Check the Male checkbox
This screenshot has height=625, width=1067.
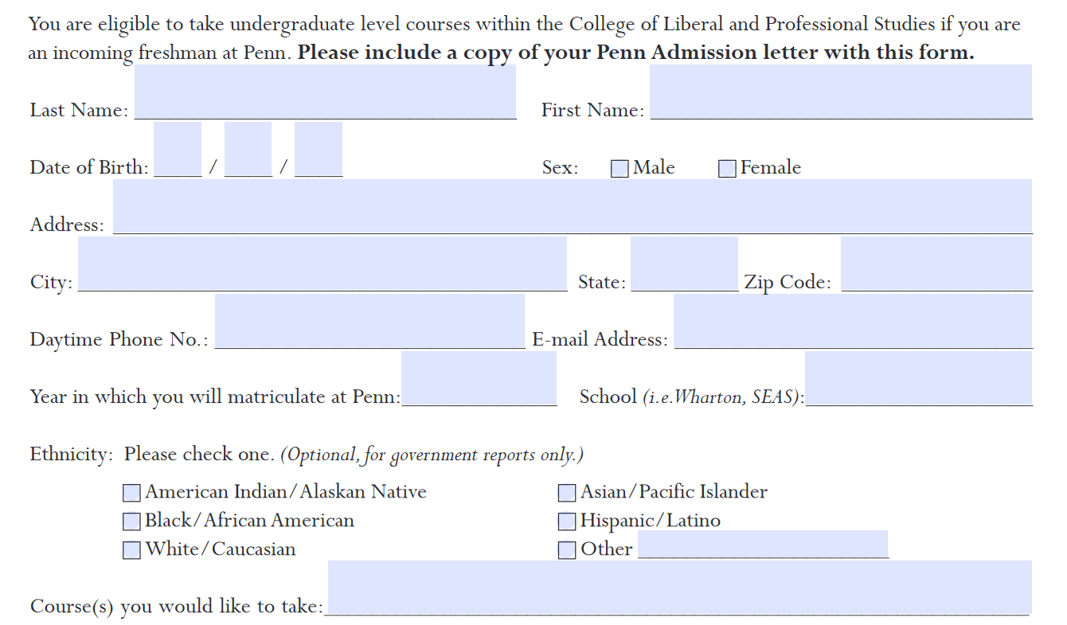click(619, 169)
